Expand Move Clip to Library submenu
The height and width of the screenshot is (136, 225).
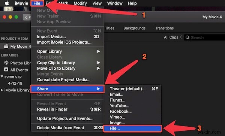[x=67, y=68]
